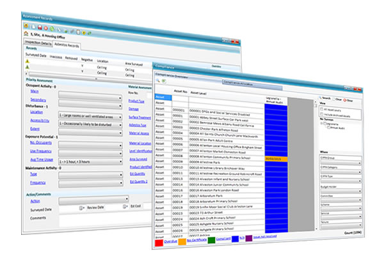Open the Main occupant activity dropdown

click(90, 98)
